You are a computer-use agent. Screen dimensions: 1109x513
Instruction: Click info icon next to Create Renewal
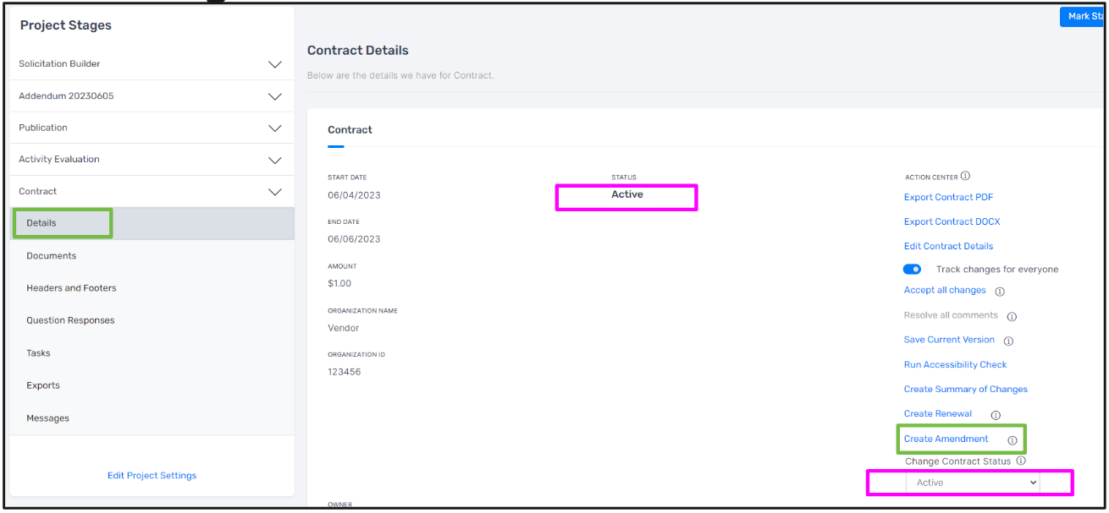click(x=996, y=415)
